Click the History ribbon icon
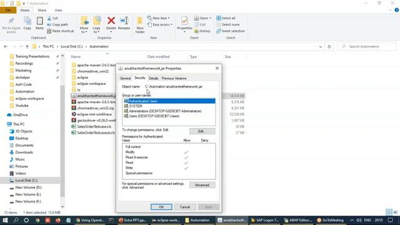Viewport: 400px width, 225px height. pyautogui.click(x=196, y=31)
